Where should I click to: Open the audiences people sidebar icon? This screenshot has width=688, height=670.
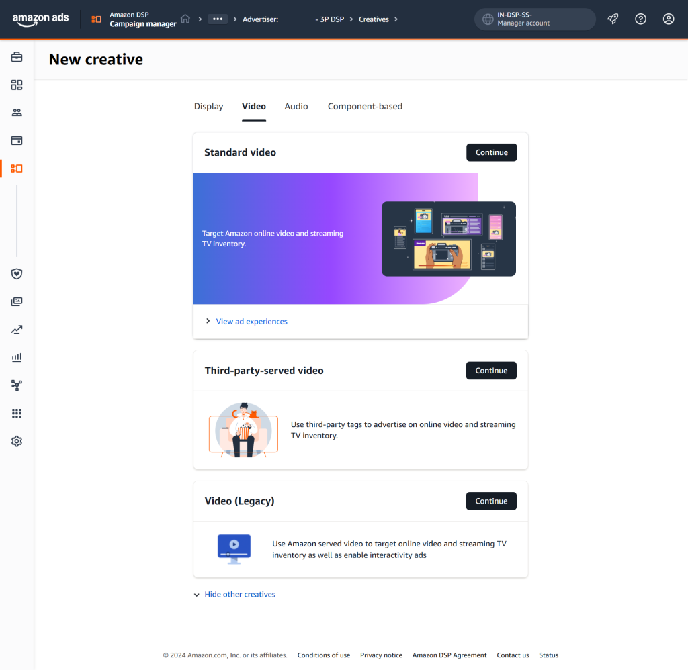tap(17, 113)
